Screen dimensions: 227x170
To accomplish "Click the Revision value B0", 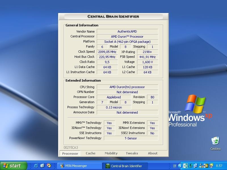I will pyautogui.click(x=152, y=97).
